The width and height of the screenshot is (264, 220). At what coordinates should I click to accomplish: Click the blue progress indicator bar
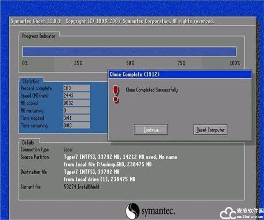(129, 51)
